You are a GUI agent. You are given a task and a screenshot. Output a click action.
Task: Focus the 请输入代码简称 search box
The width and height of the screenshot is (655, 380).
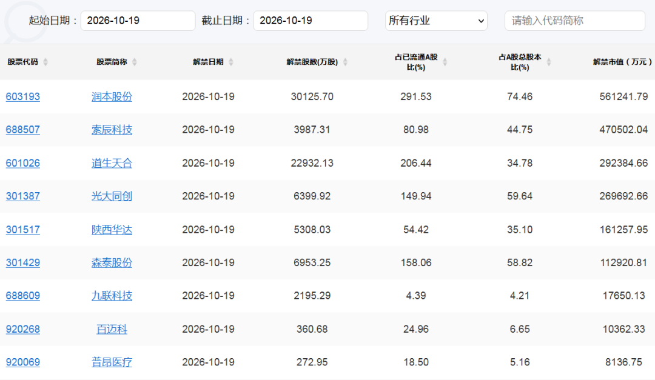[575, 21]
